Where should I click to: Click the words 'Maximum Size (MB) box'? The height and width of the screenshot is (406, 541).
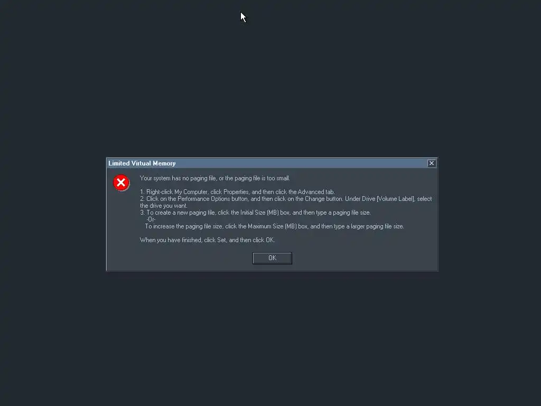pyautogui.click(x=278, y=226)
